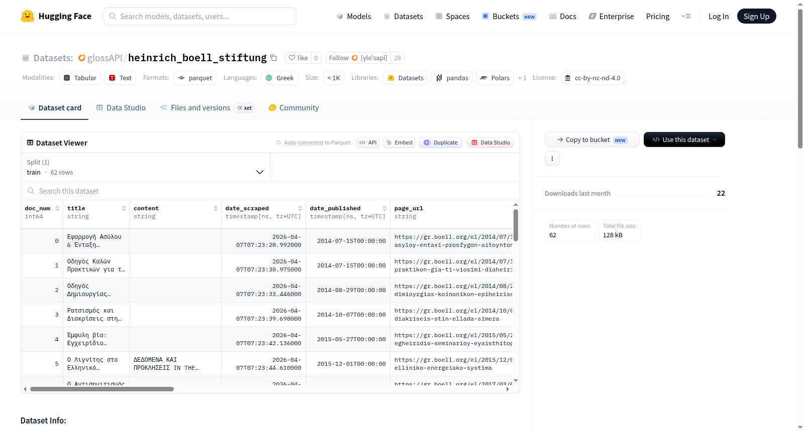Sort by title column arrows

124,208
